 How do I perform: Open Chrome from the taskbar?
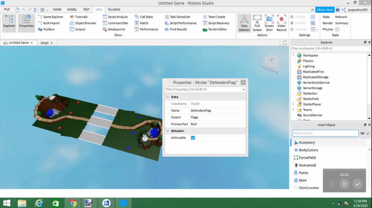click(73, 203)
